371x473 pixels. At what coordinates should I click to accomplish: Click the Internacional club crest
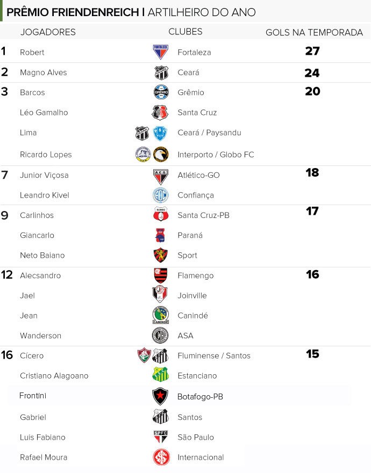coord(161,457)
